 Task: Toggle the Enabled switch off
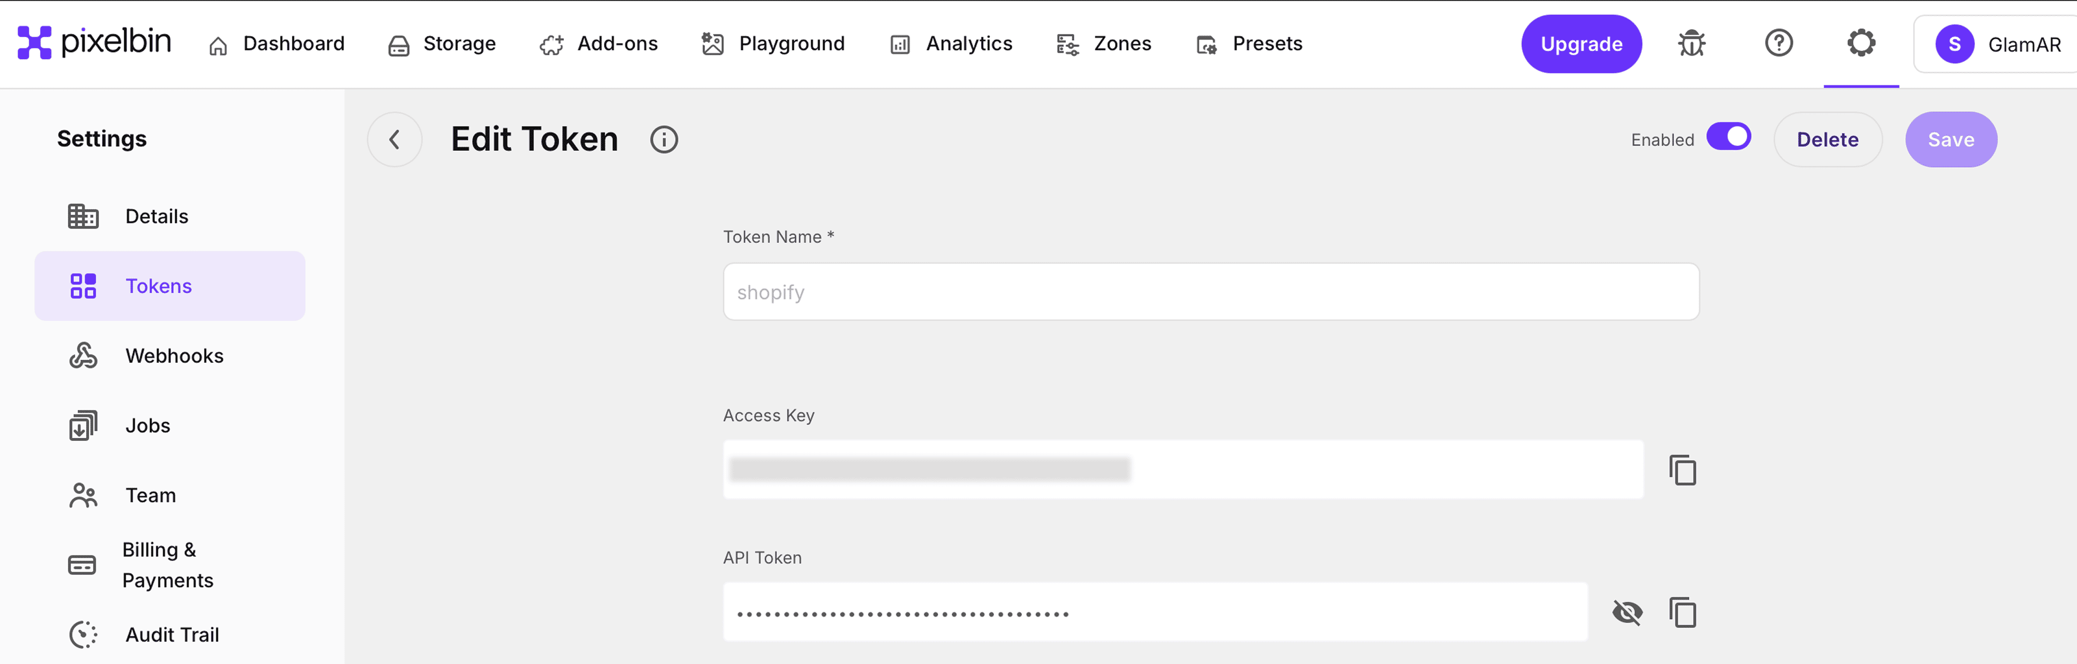[1728, 137]
